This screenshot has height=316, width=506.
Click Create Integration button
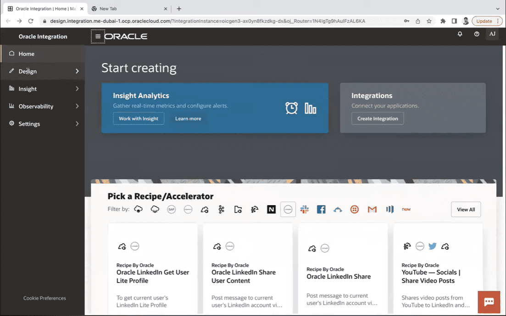[378, 119]
